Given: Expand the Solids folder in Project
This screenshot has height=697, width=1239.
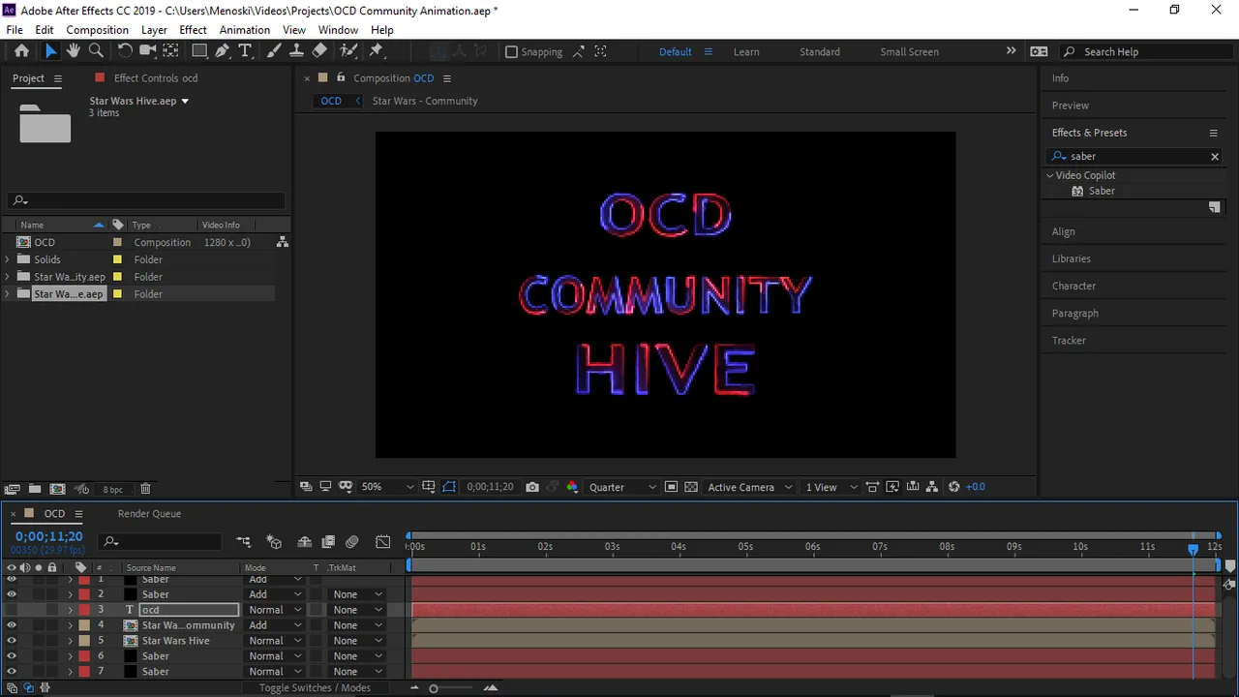Looking at the screenshot, I should point(8,259).
